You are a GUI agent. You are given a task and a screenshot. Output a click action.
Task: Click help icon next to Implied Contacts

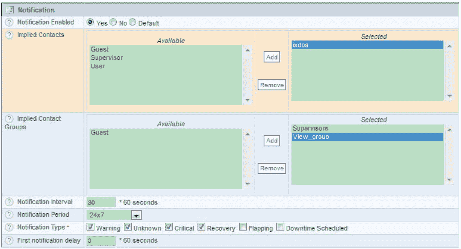(x=9, y=35)
